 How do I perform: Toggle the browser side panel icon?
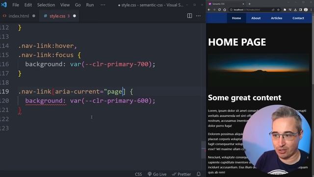pyautogui.click(x=301, y=10)
